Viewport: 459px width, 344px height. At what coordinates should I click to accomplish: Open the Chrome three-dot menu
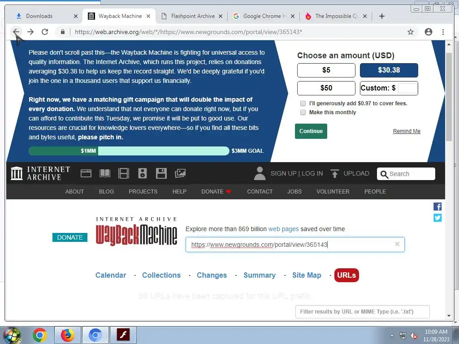tap(443, 32)
